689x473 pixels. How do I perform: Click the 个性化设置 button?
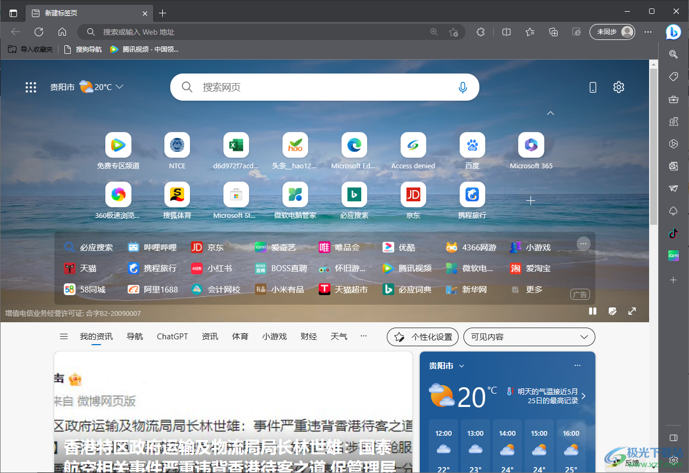pyautogui.click(x=422, y=337)
